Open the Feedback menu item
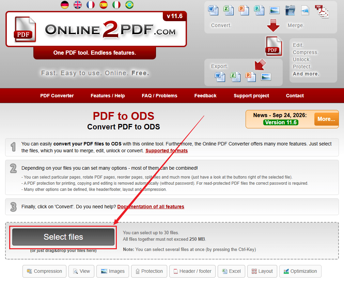344x281 pixels. pos(205,96)
